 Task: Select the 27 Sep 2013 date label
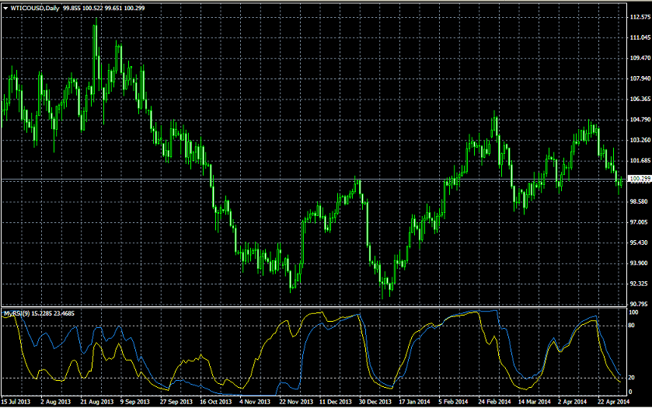point(176,402)
